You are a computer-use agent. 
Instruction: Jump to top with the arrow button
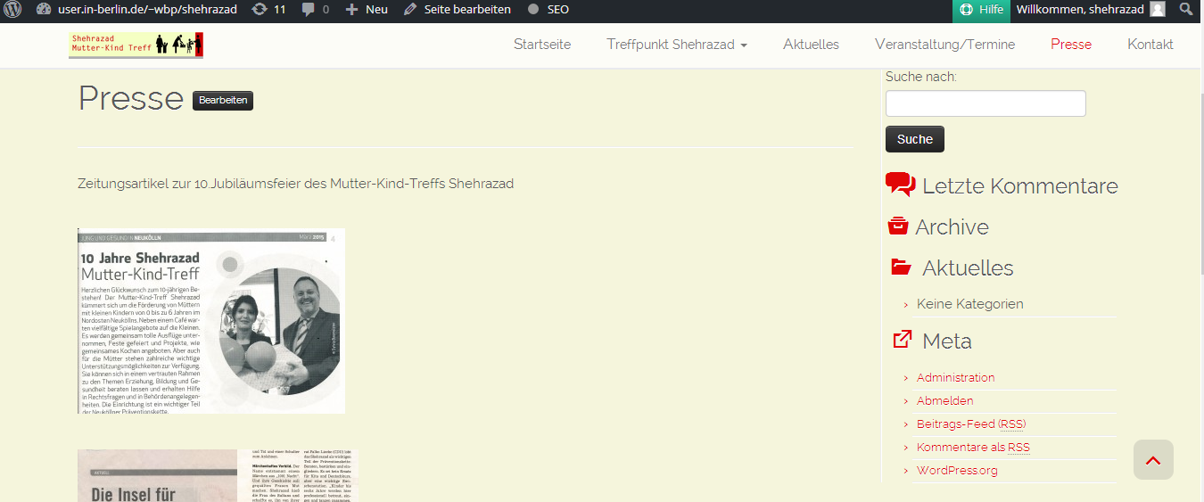click(1153, 460)
